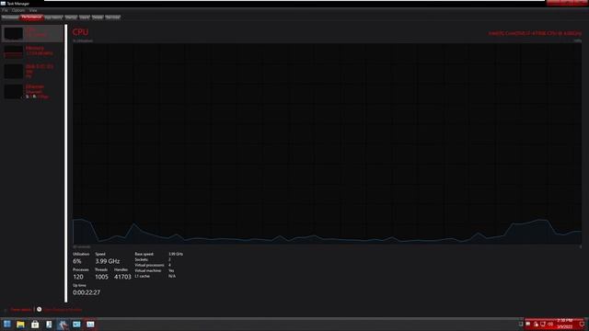Click the 0:00:22:27 up time value
Viewport: 589px width, 331px height.
[87, 292]
